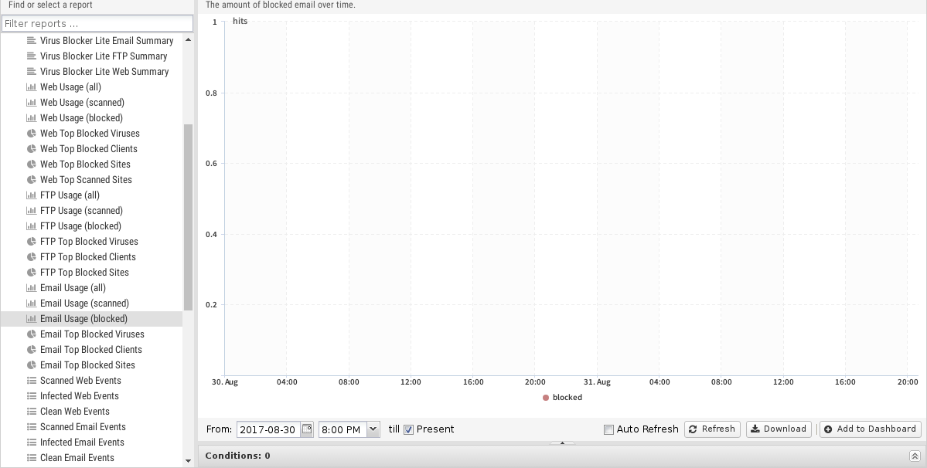Click the pie icon for Email Top Blocked Clients

(32, 349)
